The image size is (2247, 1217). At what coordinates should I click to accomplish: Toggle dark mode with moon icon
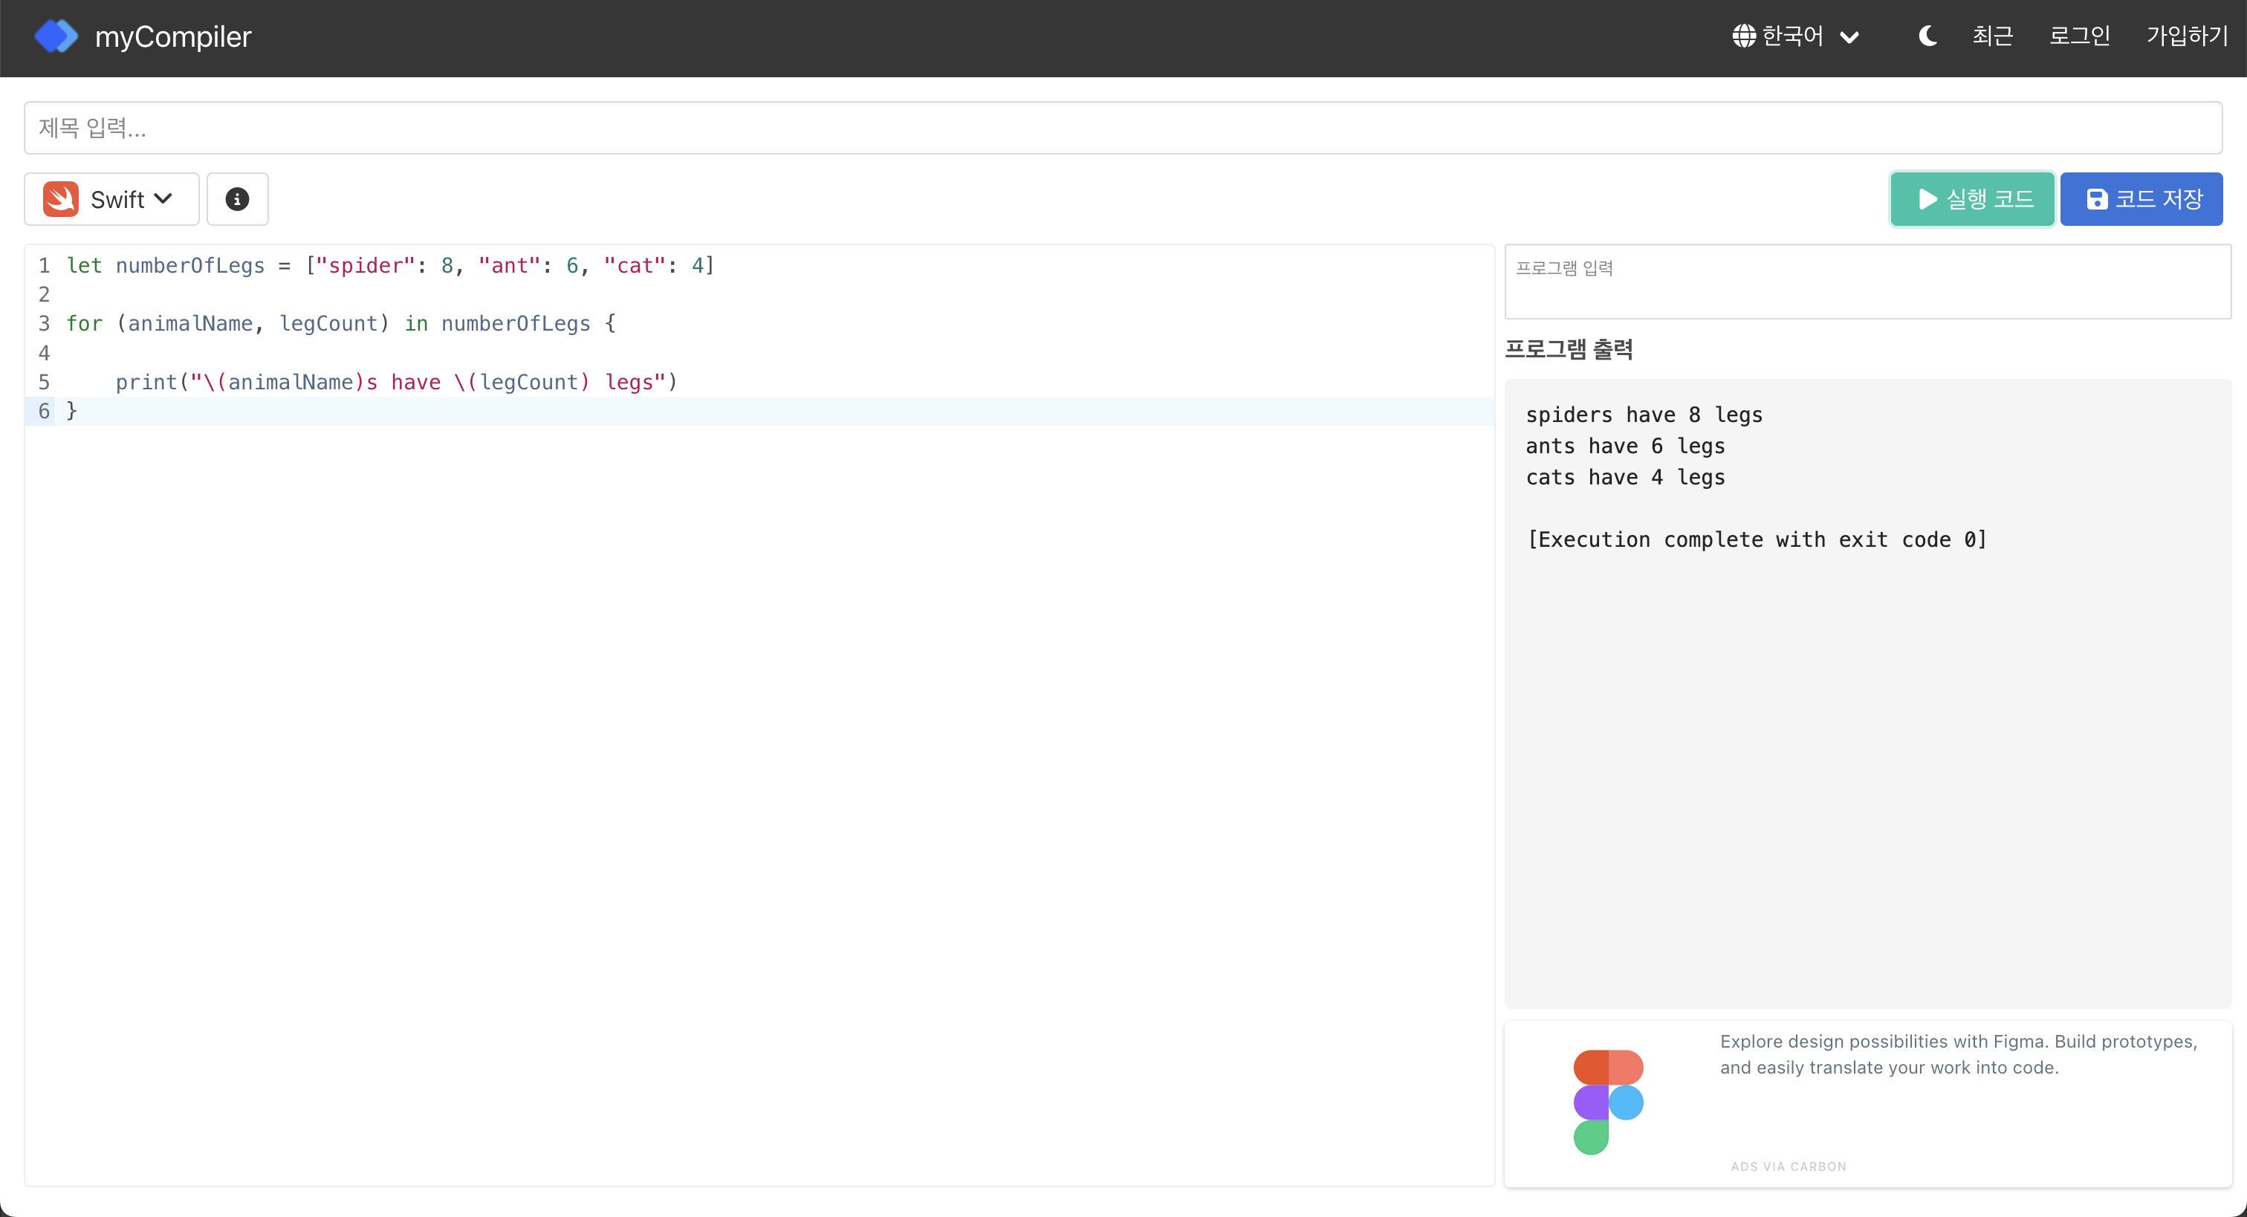(x=1927, y=36)
